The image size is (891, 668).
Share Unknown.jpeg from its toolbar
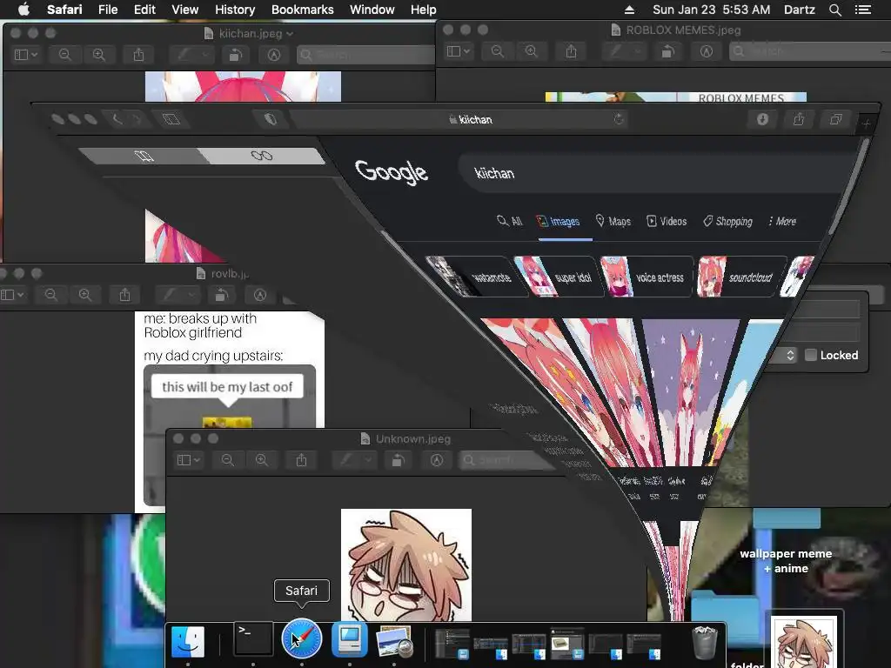[x=302, y=459]
